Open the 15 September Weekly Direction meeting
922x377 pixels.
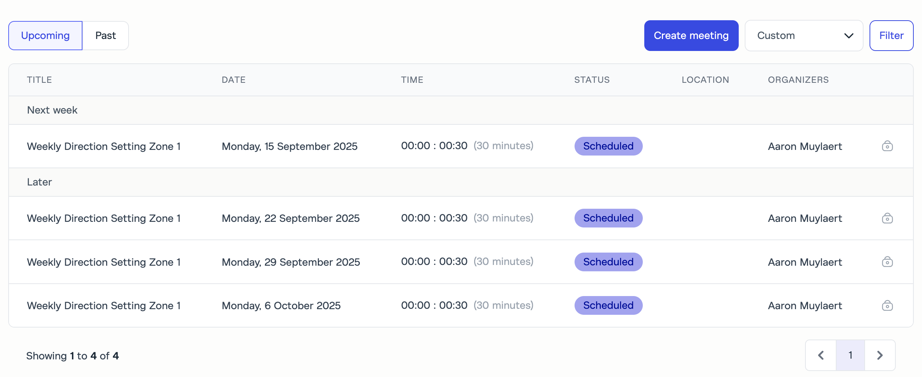(104, 146)
